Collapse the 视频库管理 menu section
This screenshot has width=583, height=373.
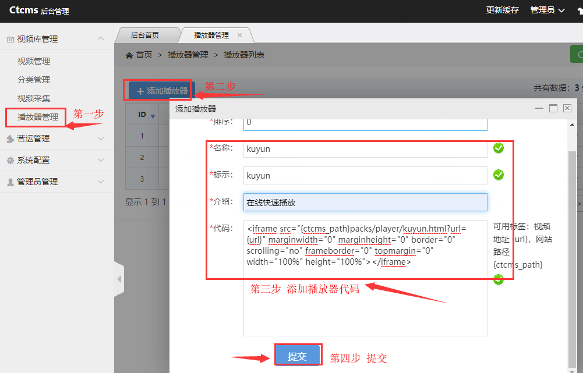tap(101, 39)
